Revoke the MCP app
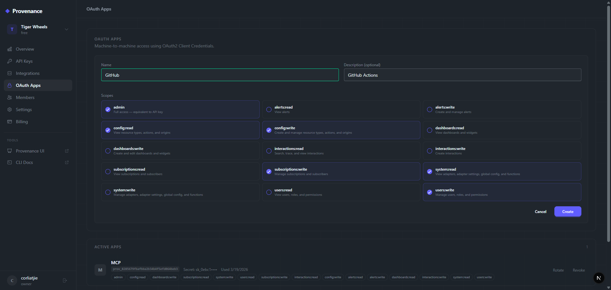Image resolution: width=611 pixels, height=290 pixels. (x=579, y=270)
